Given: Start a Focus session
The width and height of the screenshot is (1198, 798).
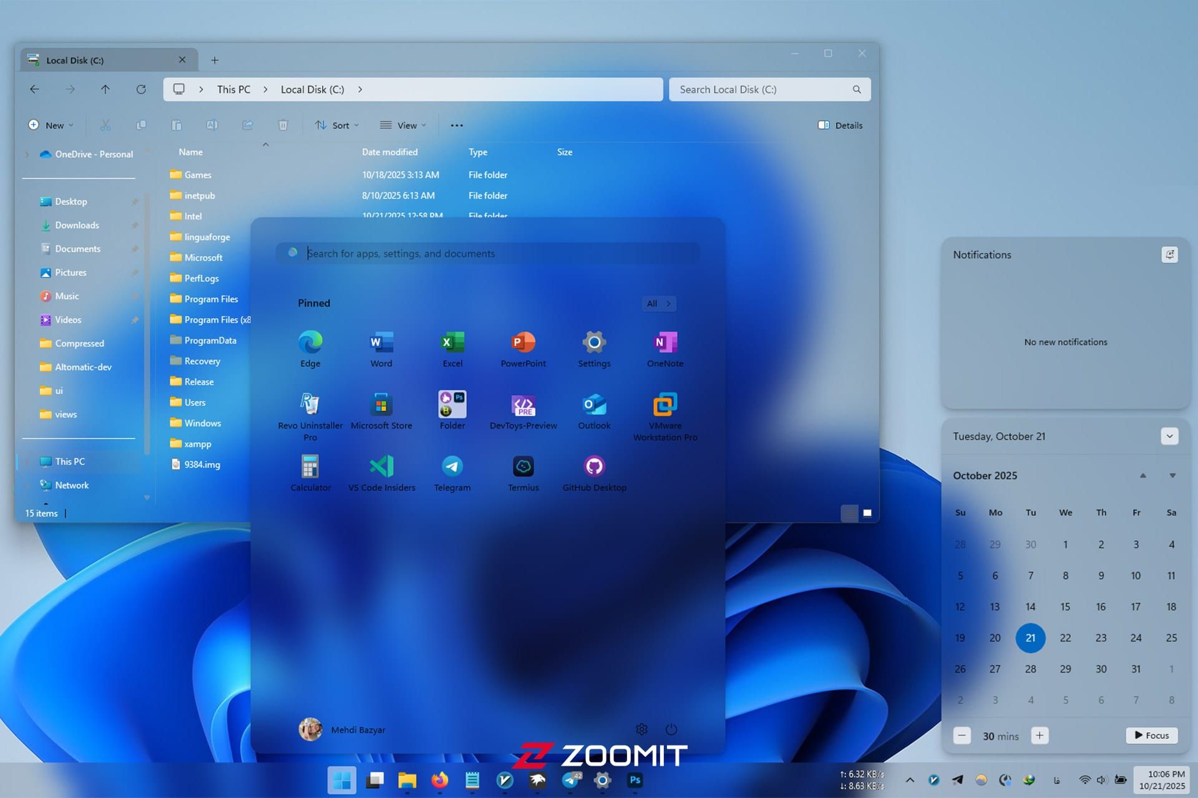Looking at the screenshot, I should tap(1152, 736).
